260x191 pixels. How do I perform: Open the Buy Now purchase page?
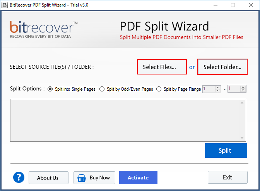94,177
